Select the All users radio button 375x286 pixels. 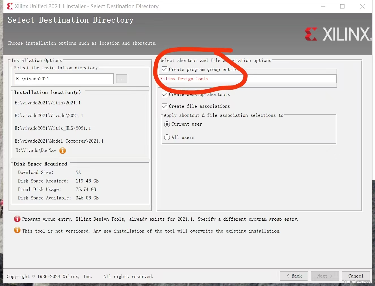pyautogui.click(x=167, y=137)
